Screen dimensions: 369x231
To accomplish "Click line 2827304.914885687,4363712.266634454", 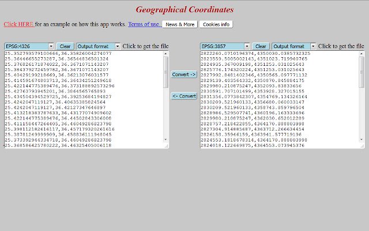I will click(253, 129).
